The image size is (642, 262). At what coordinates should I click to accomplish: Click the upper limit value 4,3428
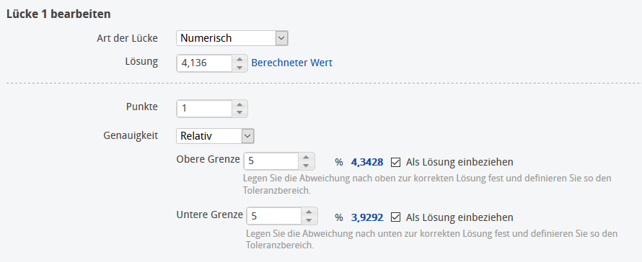[367, 162]
